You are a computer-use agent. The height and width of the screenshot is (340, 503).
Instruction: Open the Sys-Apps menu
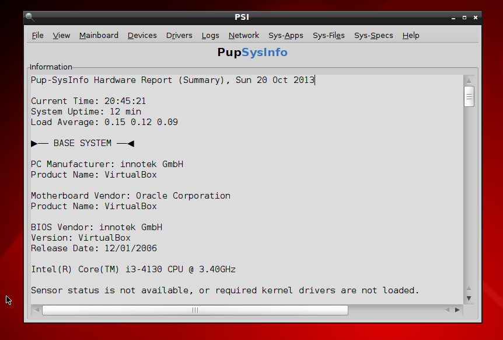(x=286, y=35)
